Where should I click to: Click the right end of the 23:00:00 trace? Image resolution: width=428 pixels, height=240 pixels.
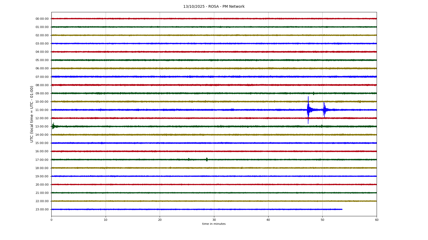click(342, 209)
